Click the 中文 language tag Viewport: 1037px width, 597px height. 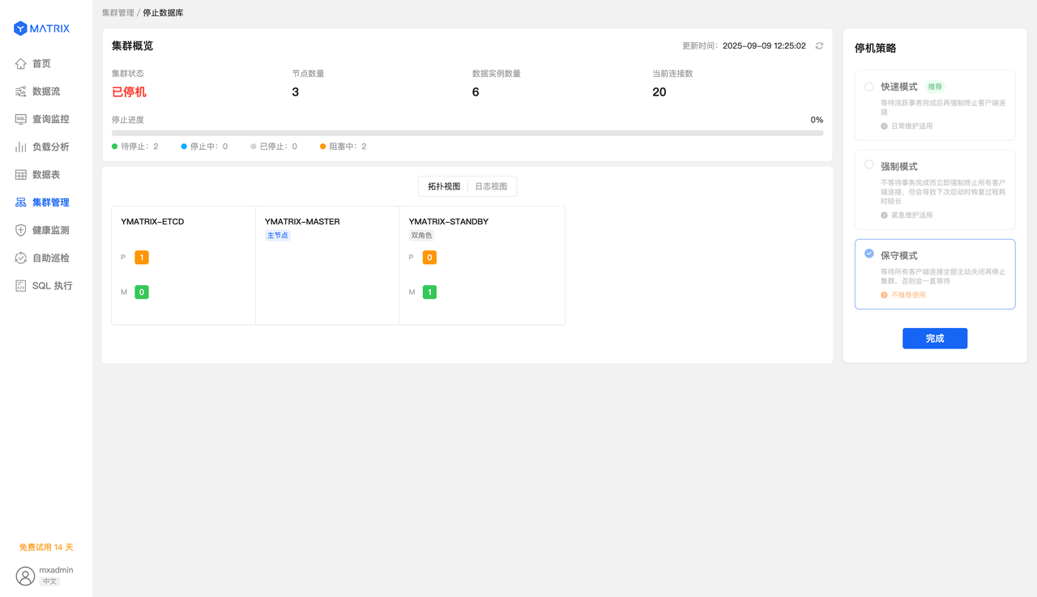click(x=50, y=582)
